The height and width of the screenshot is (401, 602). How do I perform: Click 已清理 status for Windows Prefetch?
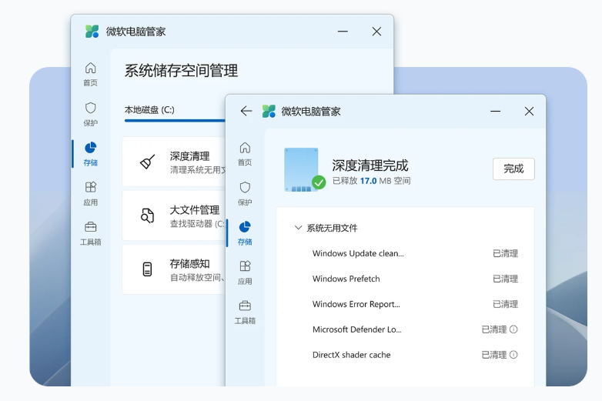click(x=505, y=279)
